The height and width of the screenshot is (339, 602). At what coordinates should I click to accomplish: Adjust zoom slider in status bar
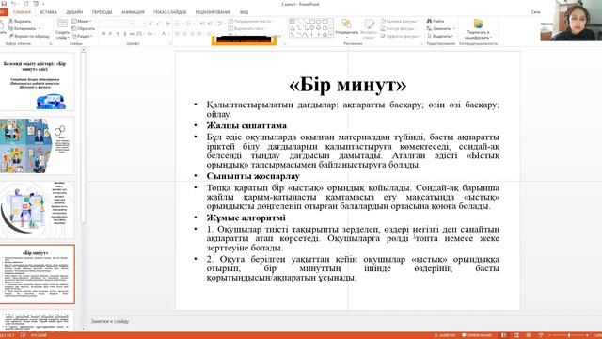pyautogui.click(x=569, y=335)
